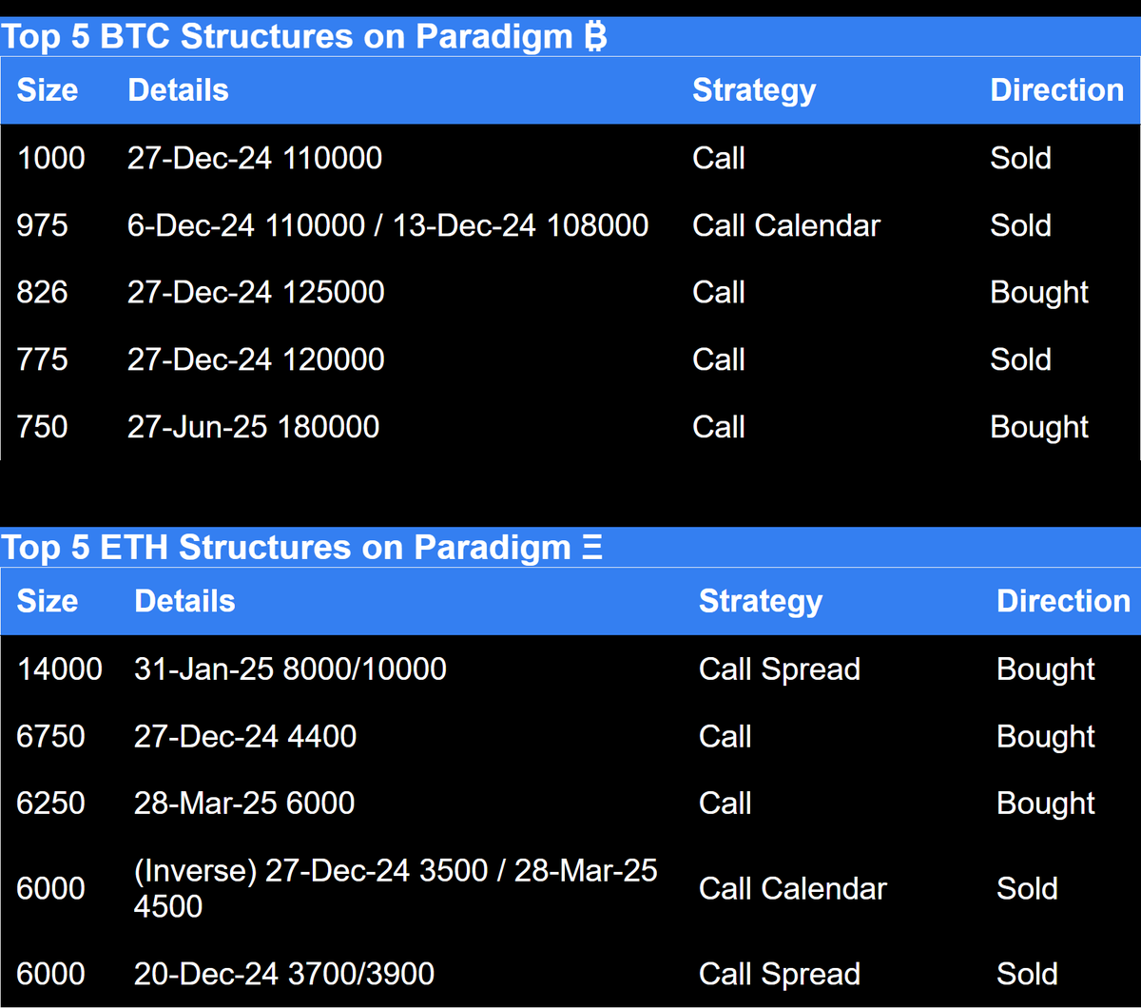This screenshot has height=1008, width=1141.
Task: Click Call Spread strategy in the 14000 row
Action: tap(780, 669)
